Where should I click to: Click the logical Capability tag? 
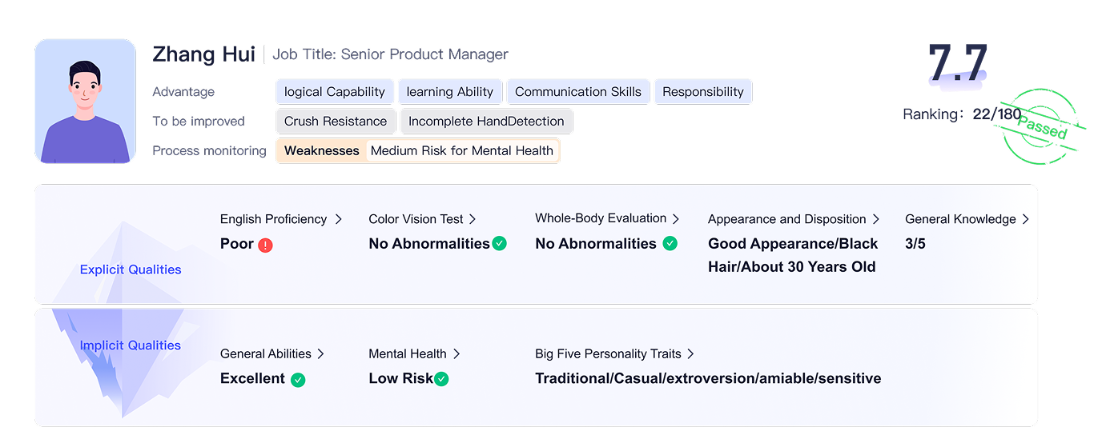335,92
